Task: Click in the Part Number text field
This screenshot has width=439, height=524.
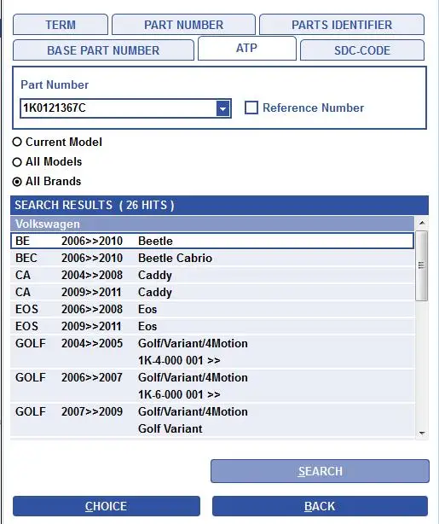Action: point(118,108)
